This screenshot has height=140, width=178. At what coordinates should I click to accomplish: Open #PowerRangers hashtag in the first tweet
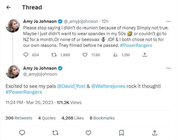tap(136, 45)
